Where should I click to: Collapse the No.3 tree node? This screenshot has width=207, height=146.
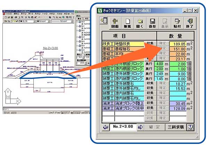click(x=78, y=37)
